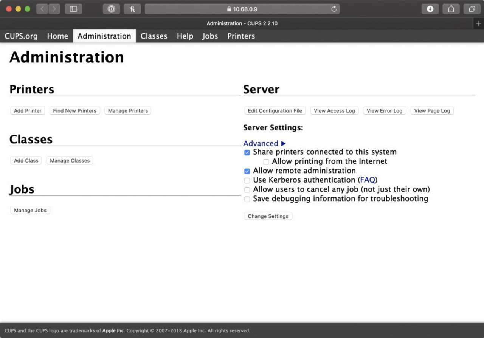Image resolution: width=484 pixels, height=338 pixels.
Task: Switch to the Jobs tab
Action: [210, 36]
